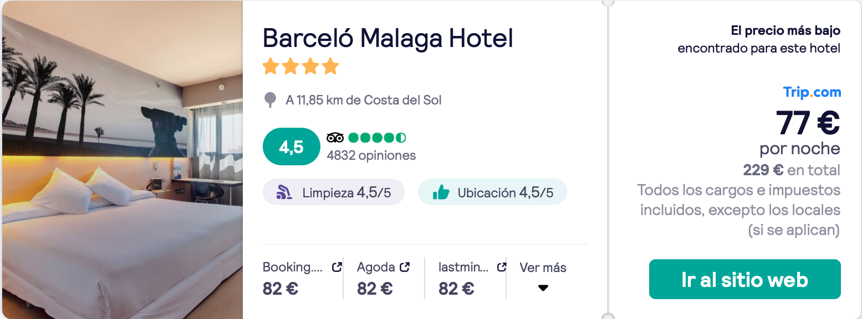The height and width of the screenshot is (319, 862).
Task: Click the 4,5 rating badge
Action: (x=292, y=147)
